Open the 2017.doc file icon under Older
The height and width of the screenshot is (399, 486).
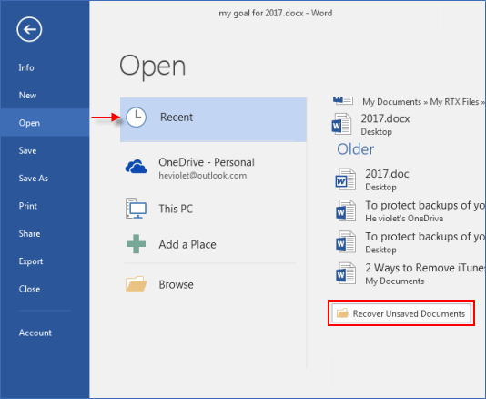coord(345,179)
